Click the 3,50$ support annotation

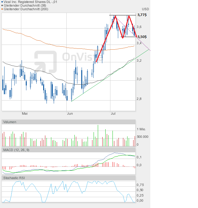(142, 37)
